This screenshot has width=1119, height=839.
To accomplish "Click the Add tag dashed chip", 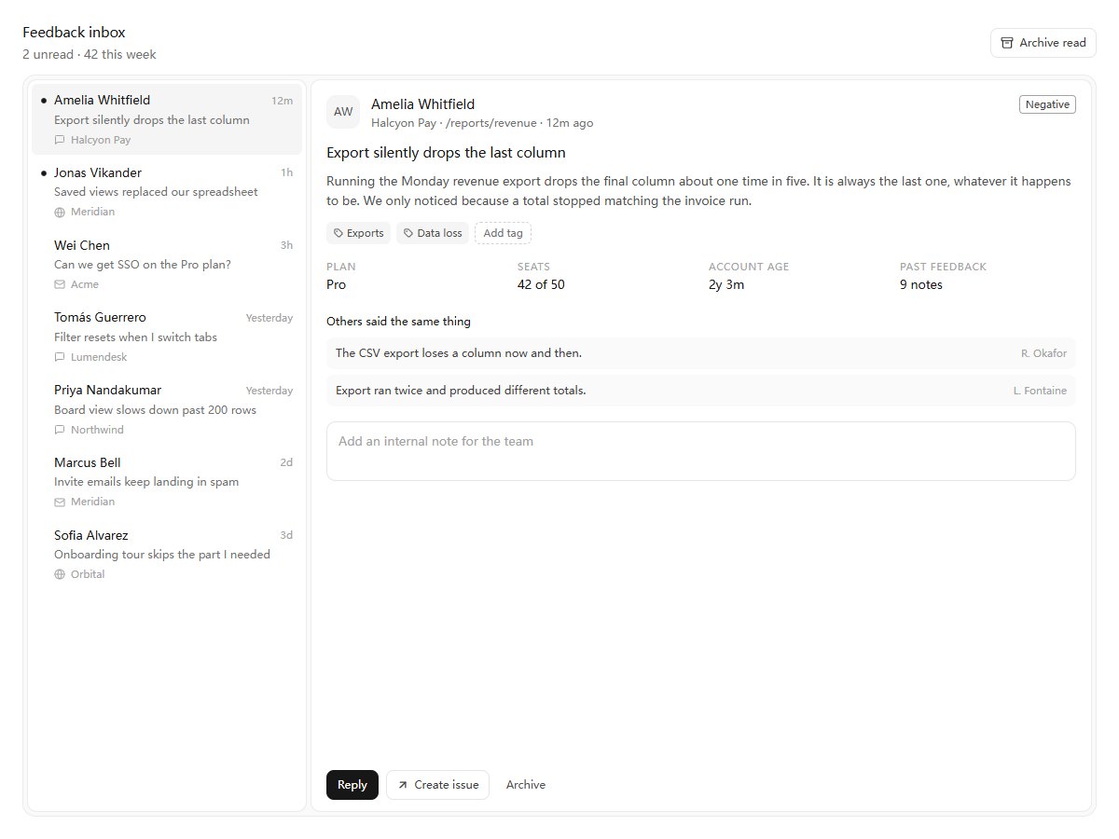I will tap(503, 233).
